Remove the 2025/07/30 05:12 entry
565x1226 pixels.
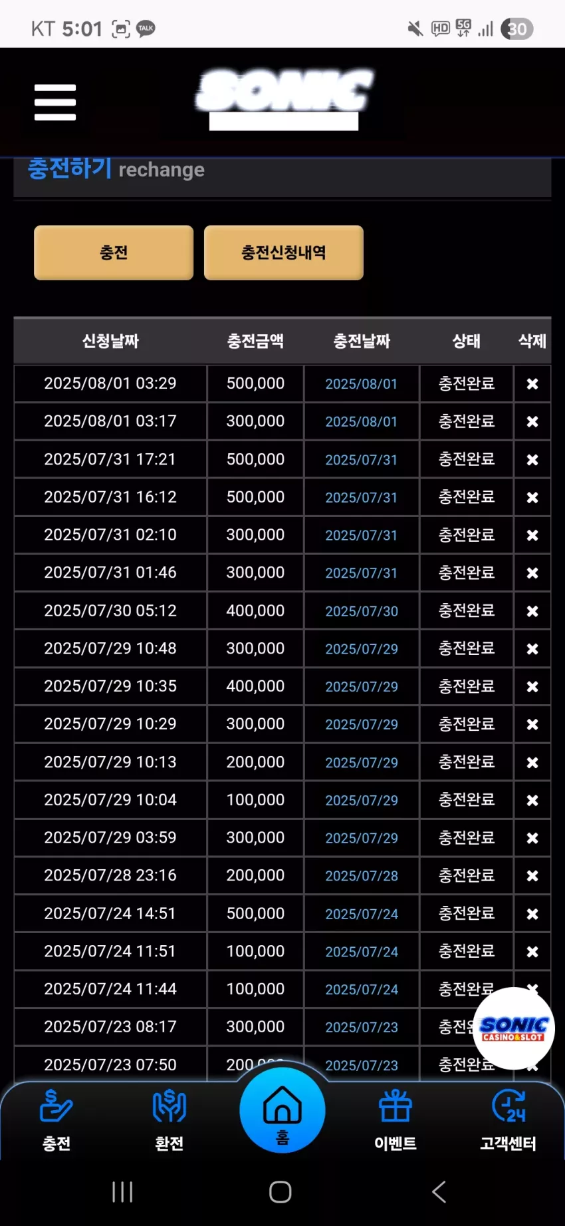click(x=532, y=610)
